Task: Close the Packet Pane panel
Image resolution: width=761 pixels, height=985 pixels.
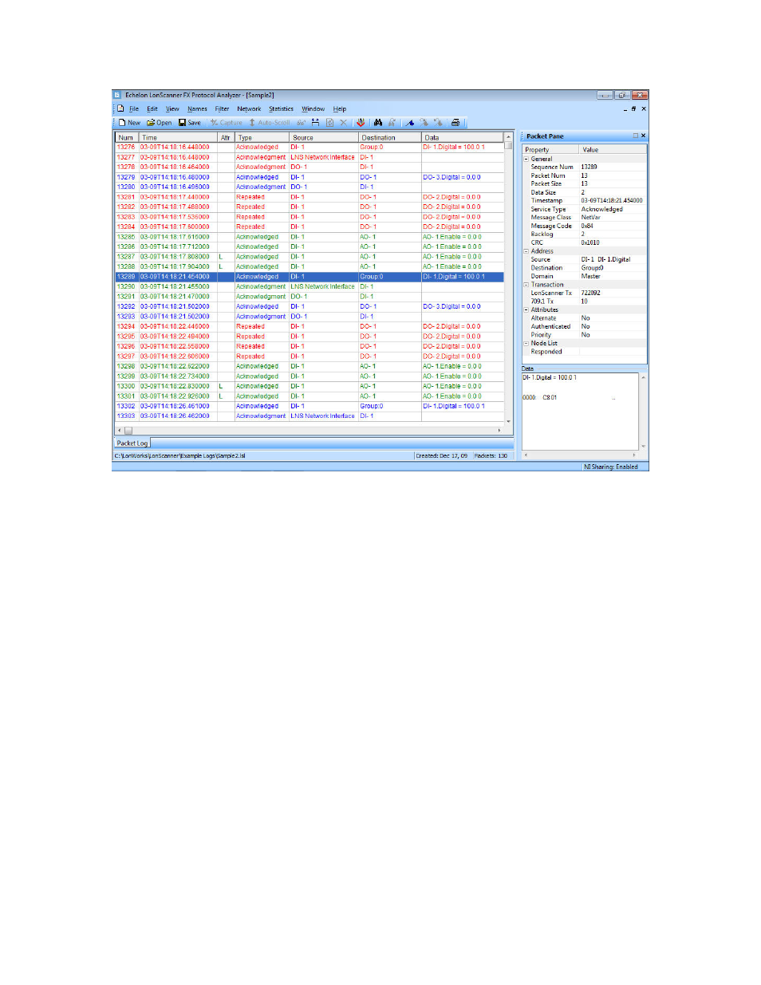Action: point(643,136)
